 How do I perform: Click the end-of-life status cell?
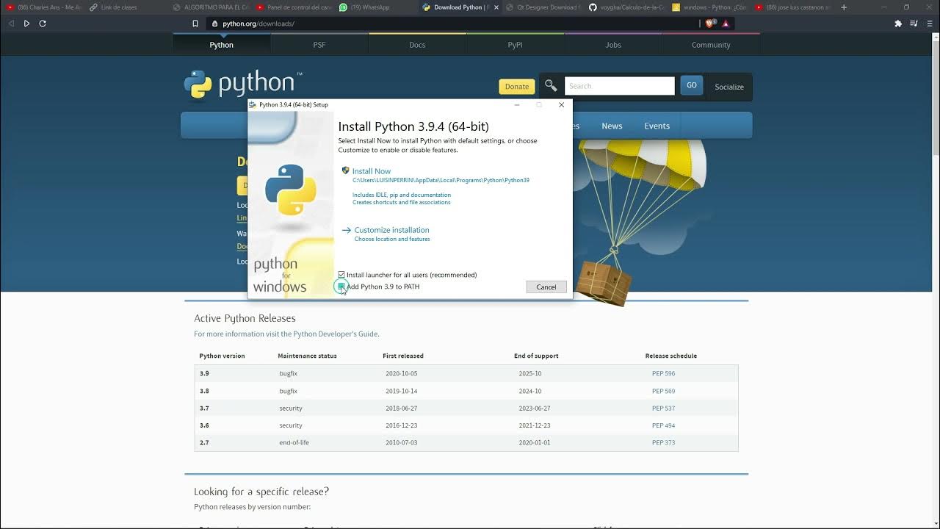294,442
